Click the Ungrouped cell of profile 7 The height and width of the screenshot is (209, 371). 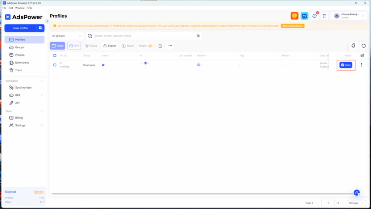(89, 65)
